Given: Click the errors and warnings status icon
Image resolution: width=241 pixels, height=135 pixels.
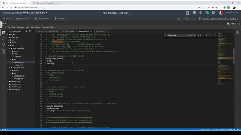Looking at the screenshot, I should 5,130.
